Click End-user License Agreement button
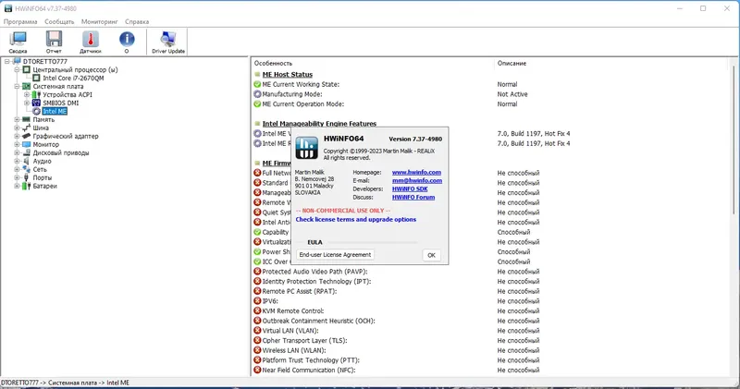The image size is (740, 389). coord(335,255)
